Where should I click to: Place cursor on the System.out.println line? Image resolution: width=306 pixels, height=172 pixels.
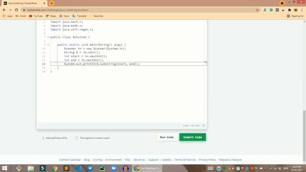(x=102, y=64)
